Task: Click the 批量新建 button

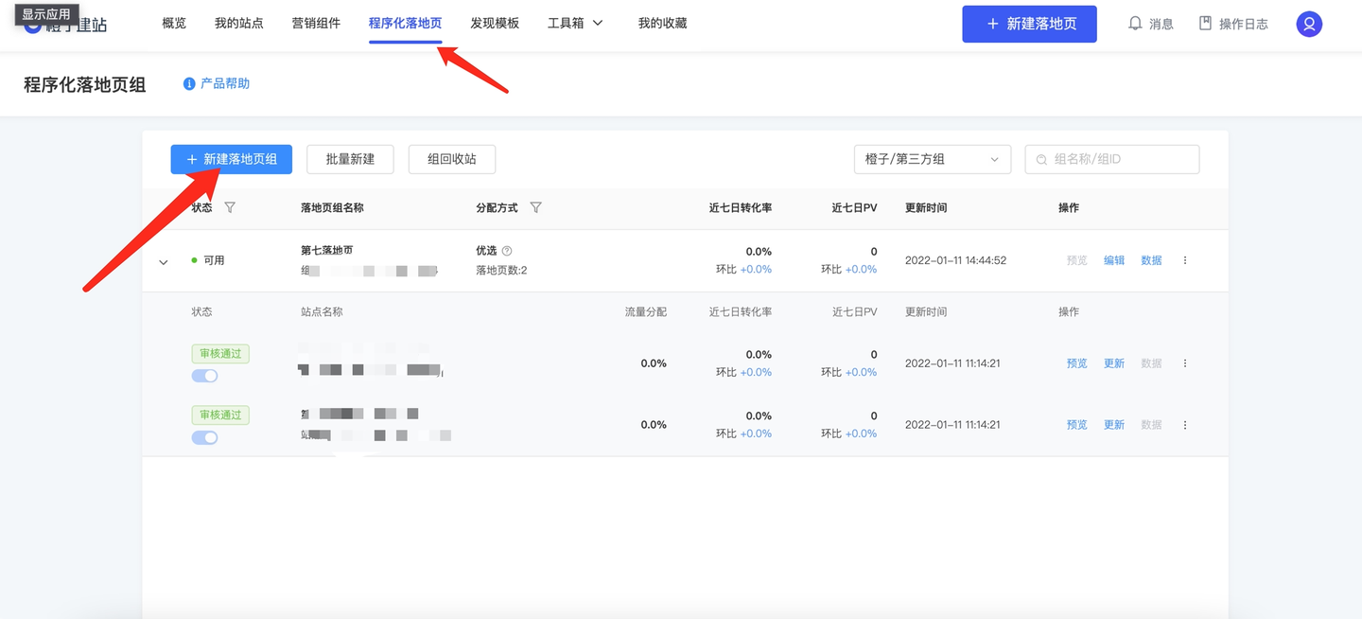Action: pyautogui.click(x=350, y=159)
